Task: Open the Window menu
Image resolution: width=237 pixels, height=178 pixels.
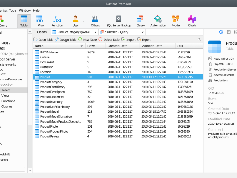Action: click(x=25, y=10)
